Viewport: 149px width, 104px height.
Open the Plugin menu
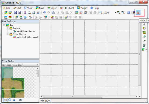[x=82, y=8]
